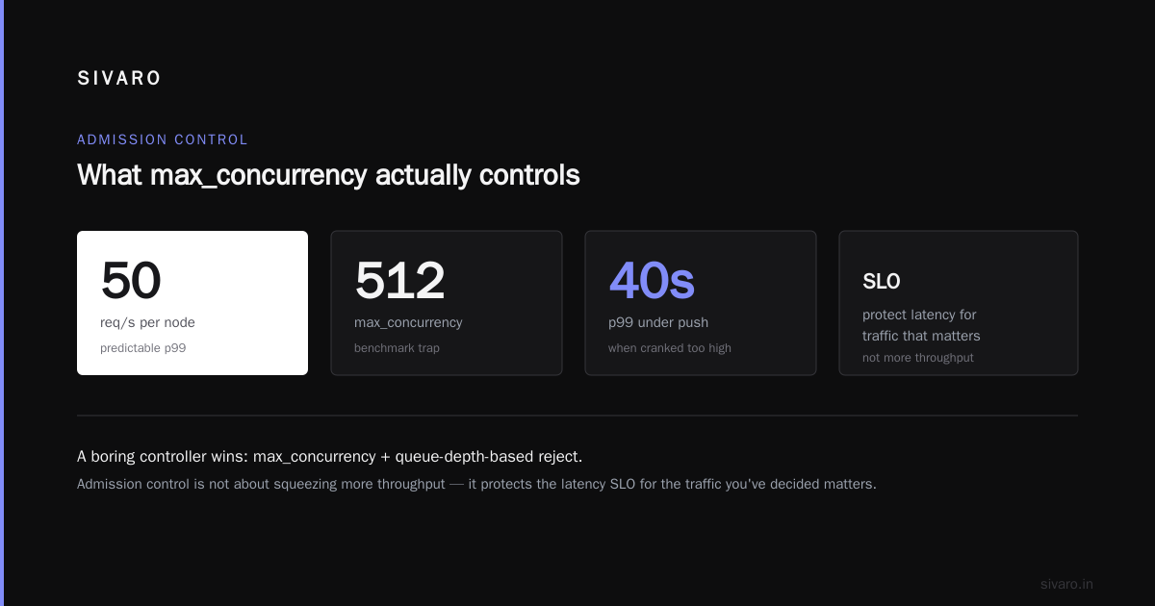The image size is (1155, 606).
Task: Select the when cranked too high caption
Action: [670, 348]
